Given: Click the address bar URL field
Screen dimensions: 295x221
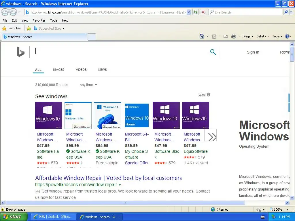Looking at the screenshot, I should 108,12.
